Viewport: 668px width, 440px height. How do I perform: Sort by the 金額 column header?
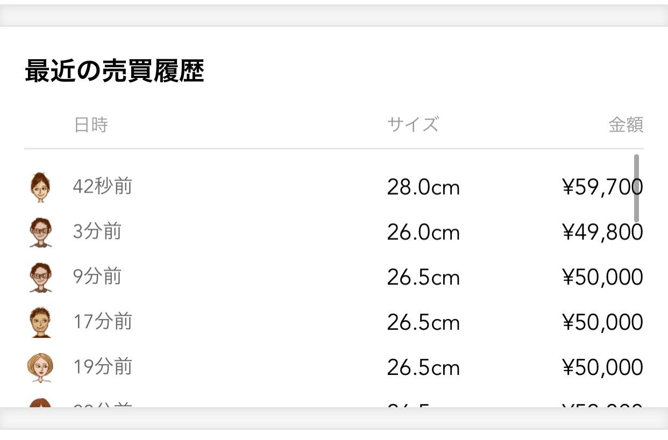pyautogui.click(x=627, y=124)
